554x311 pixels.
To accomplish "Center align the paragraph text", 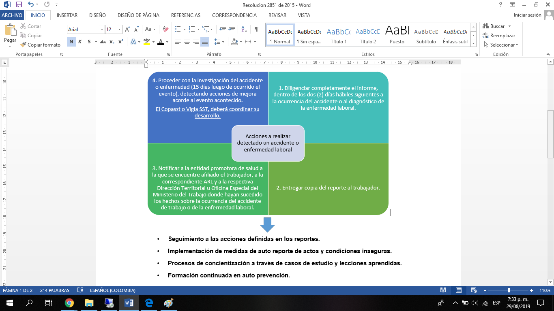I will [x=187, y=42].
